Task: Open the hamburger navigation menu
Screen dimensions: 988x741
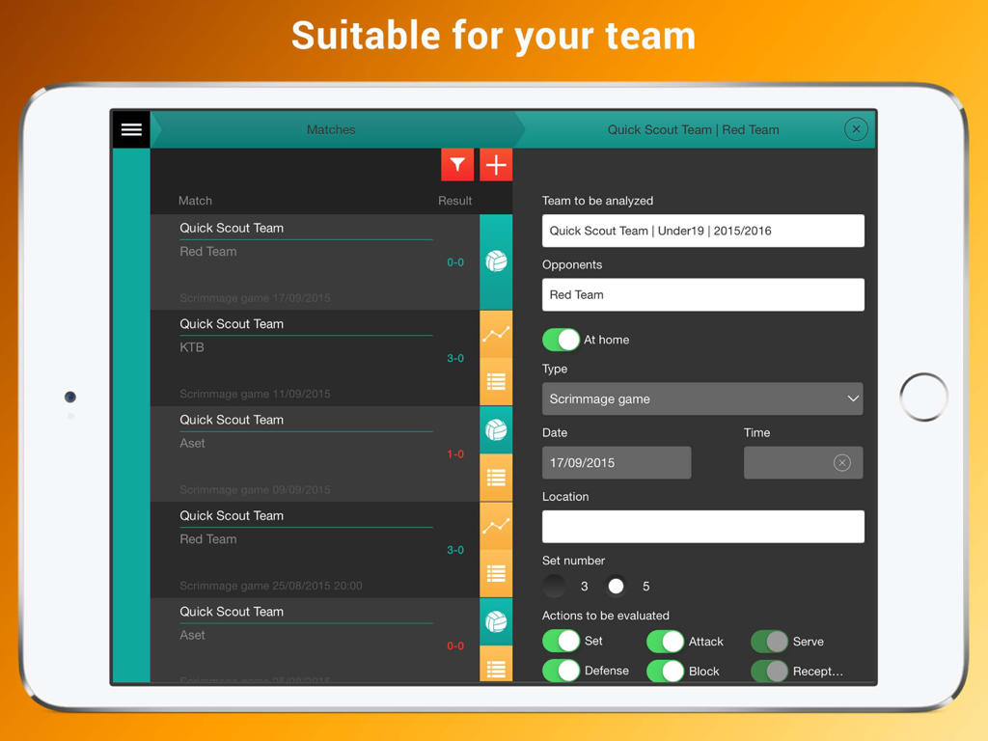Action: 130,128
